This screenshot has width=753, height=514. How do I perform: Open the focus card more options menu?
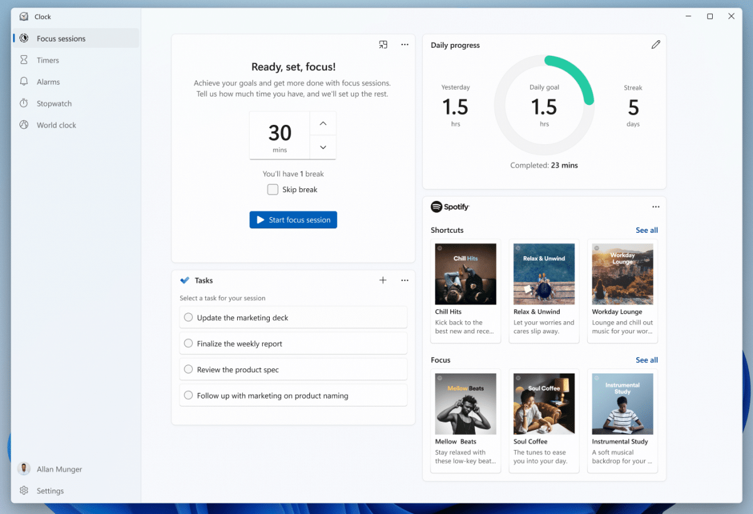point(404,45)
